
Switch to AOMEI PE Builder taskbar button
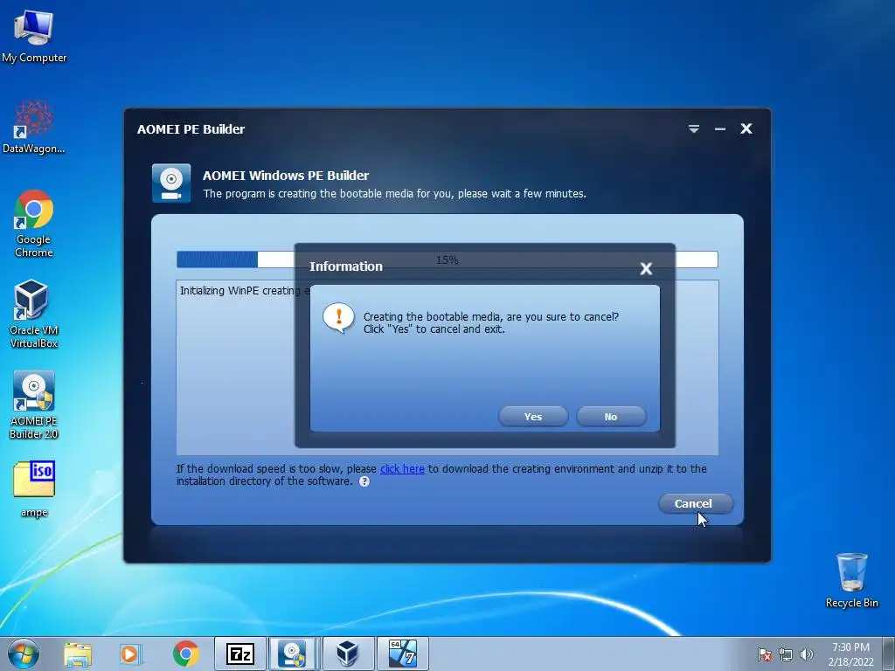click(294, 654)
